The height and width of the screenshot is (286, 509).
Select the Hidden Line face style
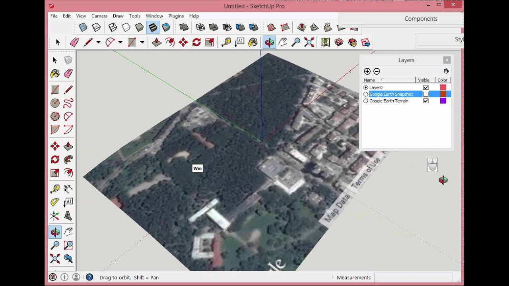[126, 27]
